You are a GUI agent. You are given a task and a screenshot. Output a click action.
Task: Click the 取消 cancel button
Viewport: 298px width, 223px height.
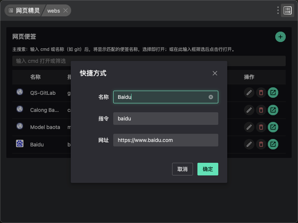(x=182, y=169)
